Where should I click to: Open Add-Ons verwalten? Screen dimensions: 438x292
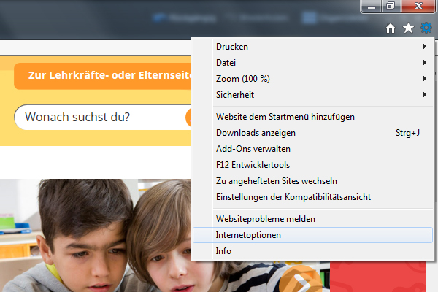click(x=247, y=149)
